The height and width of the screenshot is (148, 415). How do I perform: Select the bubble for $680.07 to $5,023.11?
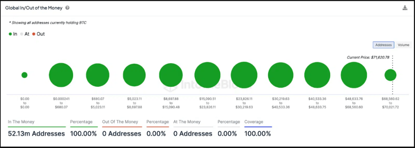(98, 75)
